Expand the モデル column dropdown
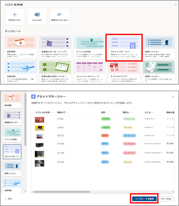Screen dimensions: 179x206 coord(152,112)
